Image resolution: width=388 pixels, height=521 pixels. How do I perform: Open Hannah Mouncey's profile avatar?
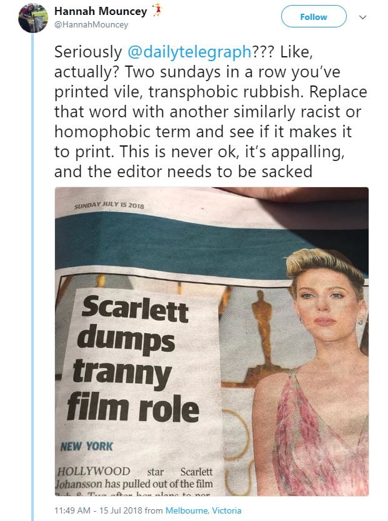pos(33,17)
